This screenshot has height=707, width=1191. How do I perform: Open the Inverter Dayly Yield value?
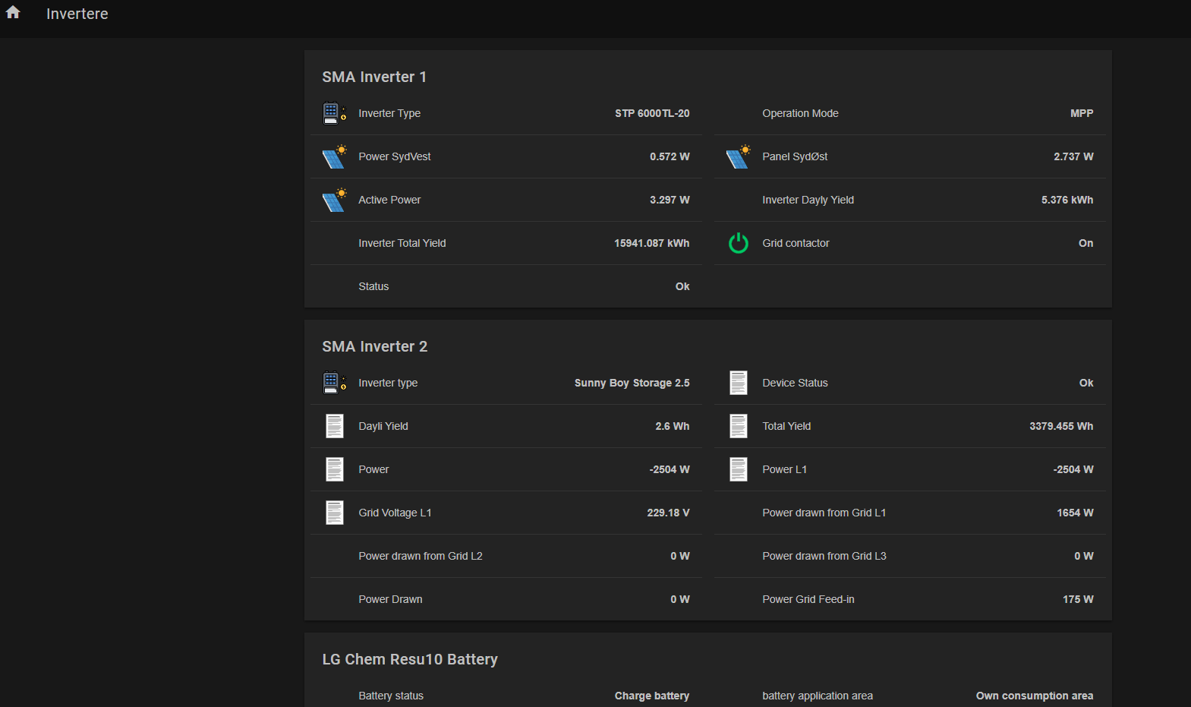tap(1067, 200)
